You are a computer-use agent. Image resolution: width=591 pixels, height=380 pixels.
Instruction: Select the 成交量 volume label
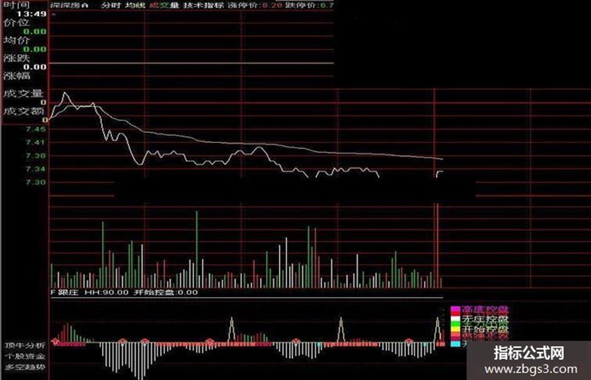click(x=164, y=5)
